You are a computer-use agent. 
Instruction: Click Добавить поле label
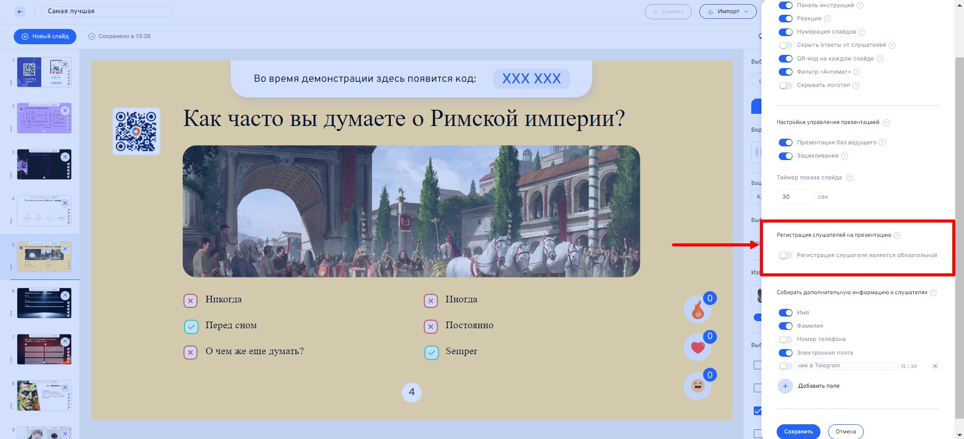point(819,386)
